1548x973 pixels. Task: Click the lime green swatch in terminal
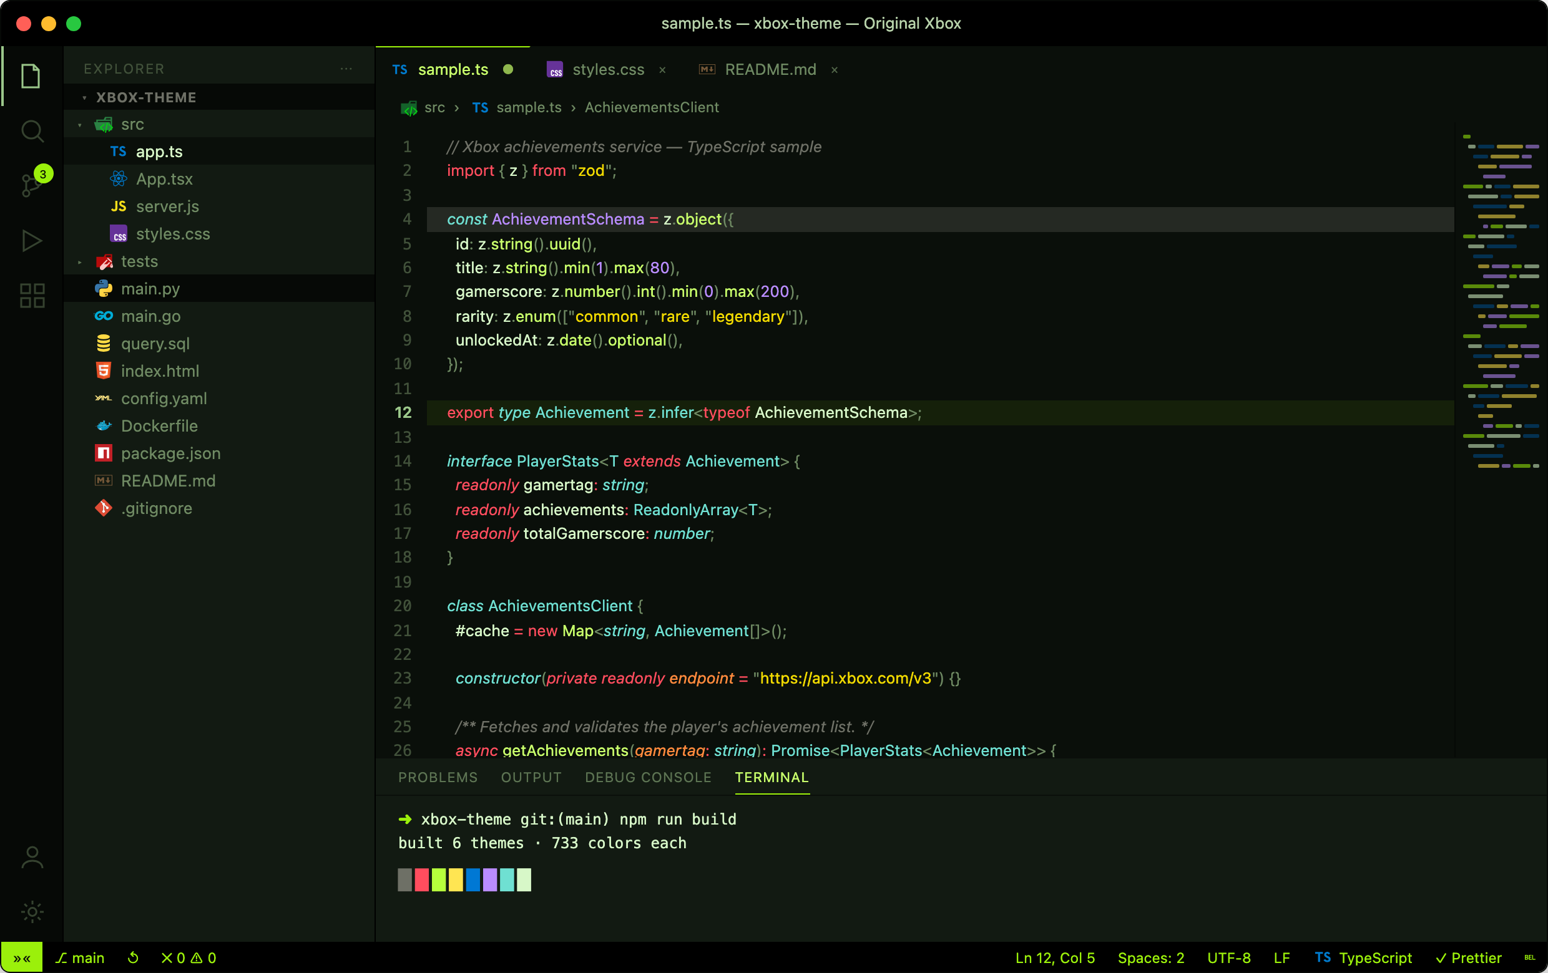(x=438, y=879)
